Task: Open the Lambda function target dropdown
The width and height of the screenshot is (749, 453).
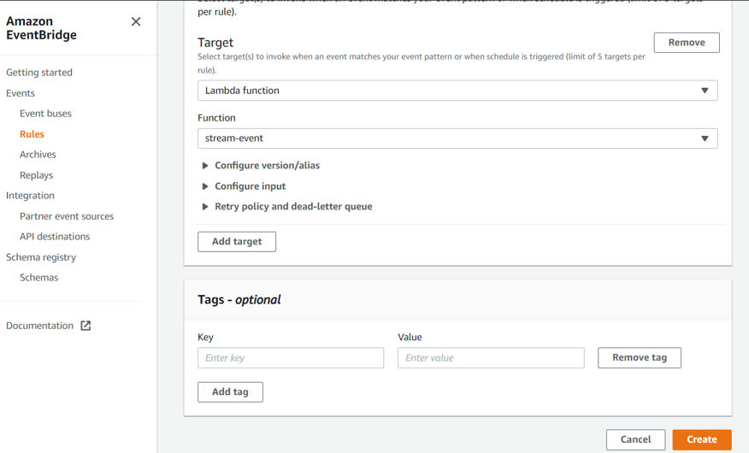Action: (x=457, y=91)
